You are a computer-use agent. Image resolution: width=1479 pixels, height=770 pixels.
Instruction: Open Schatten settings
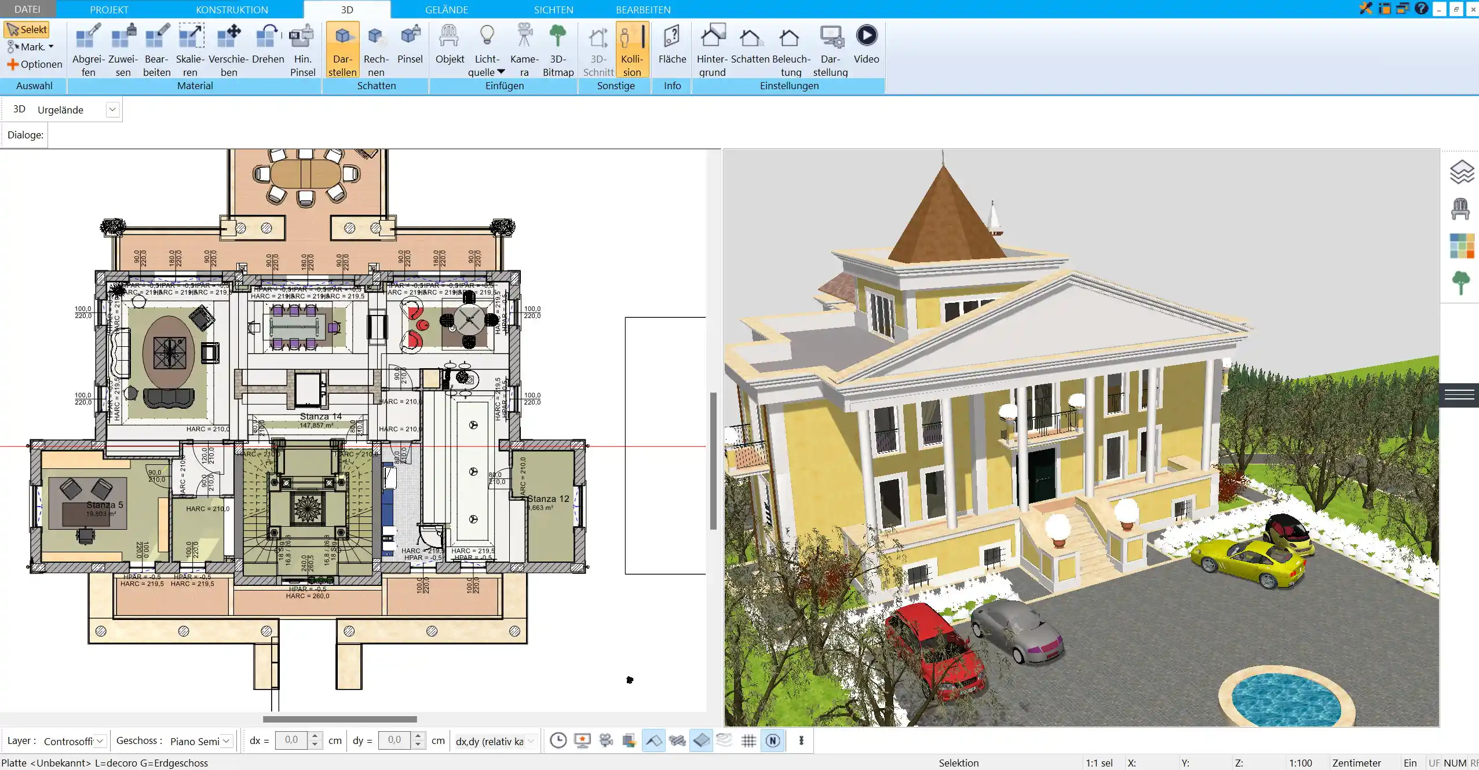[x=750, y=44]
